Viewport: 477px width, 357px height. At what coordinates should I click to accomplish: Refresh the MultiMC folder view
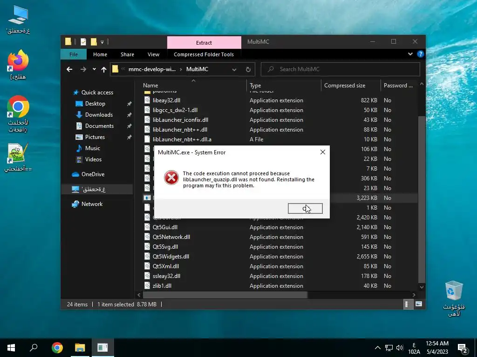pos(248,70)
